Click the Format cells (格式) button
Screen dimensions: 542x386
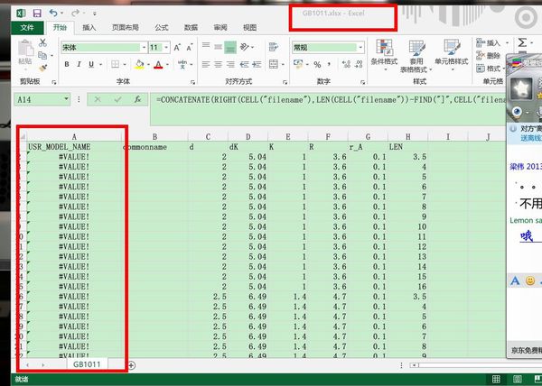coord(491,69)
